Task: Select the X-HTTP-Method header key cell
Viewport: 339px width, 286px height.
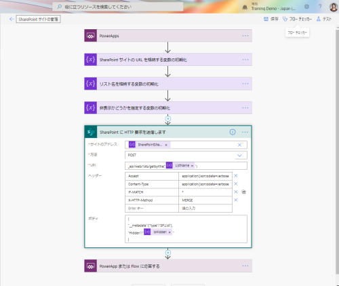Action: click(x=152, y=200)
